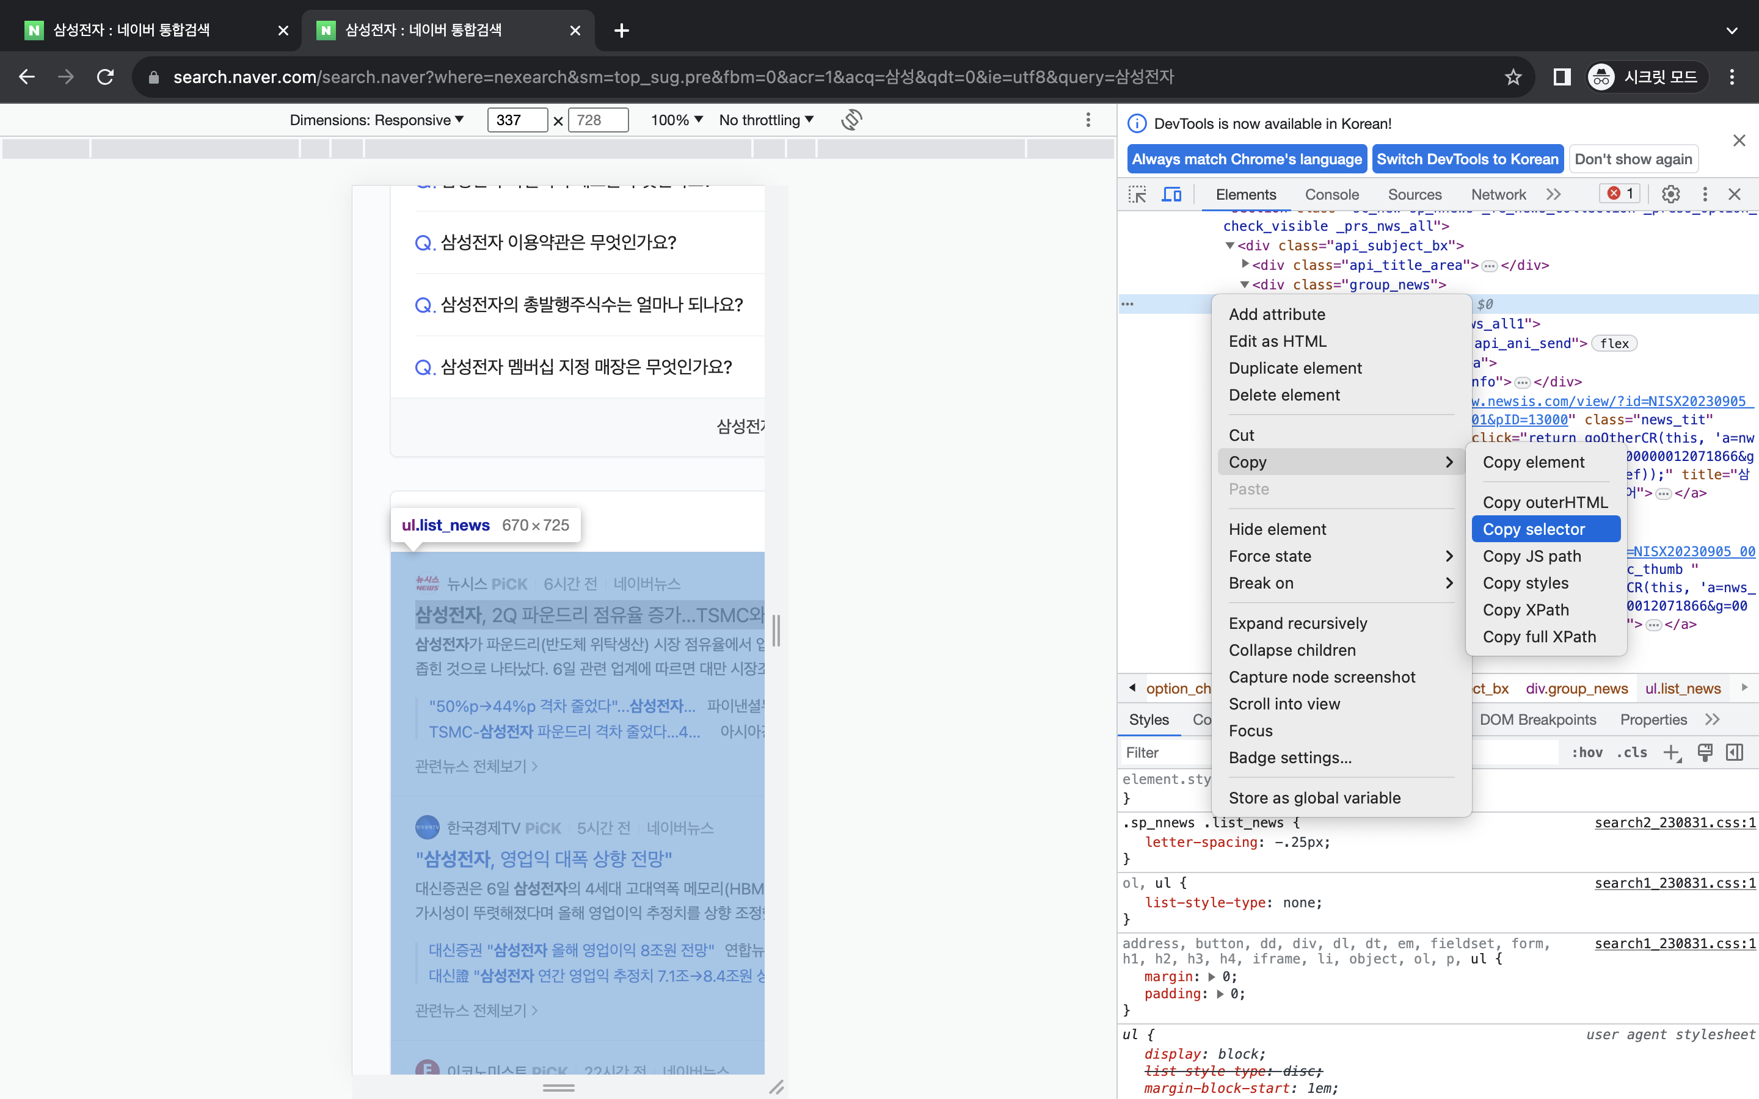Image resolution: width=1759 pixels, height=1099 pixels.
Task: Add new style rule plus icon
Action: (x=1672, y=753)
